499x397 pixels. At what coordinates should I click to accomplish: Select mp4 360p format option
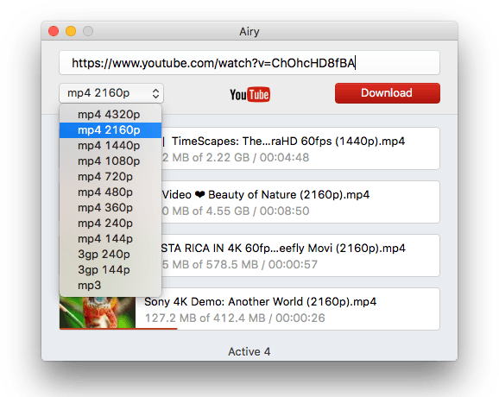click(111, 208)
